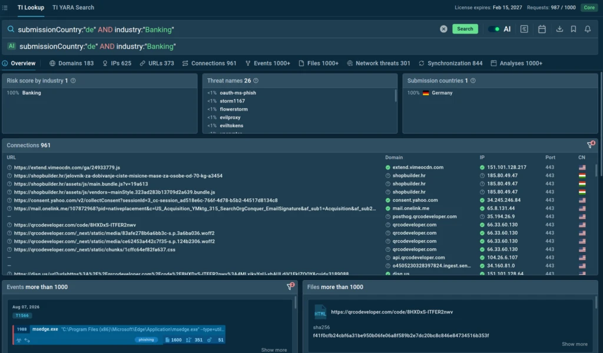The height and width of the screenshot is (353, 603).
Task: Open the Events filter funnel icon
Action: pyautogui.click(x=290, y=287)
